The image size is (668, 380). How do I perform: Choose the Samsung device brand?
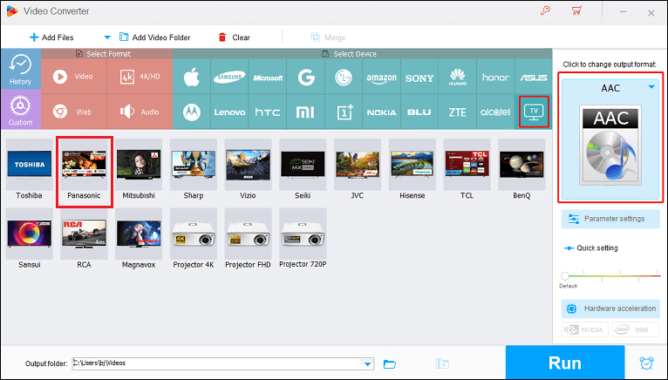pos(229,77)
